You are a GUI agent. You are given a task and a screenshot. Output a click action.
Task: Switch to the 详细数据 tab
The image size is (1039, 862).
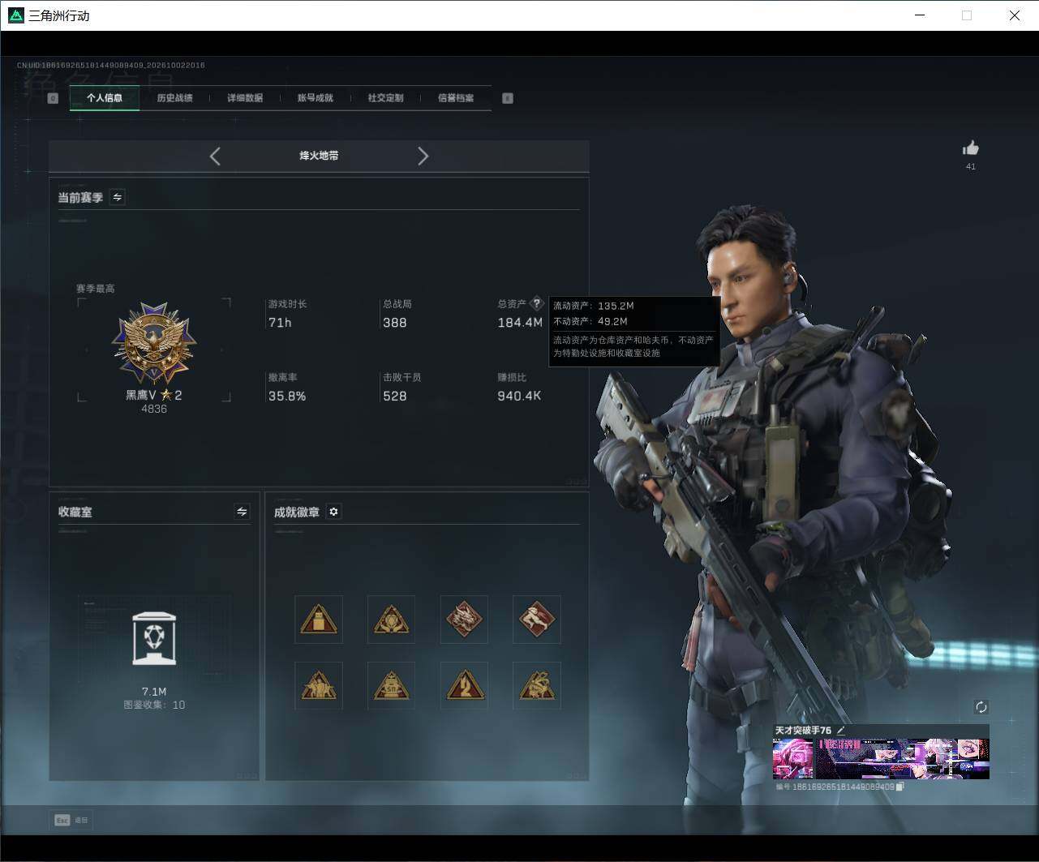[245, 98]
